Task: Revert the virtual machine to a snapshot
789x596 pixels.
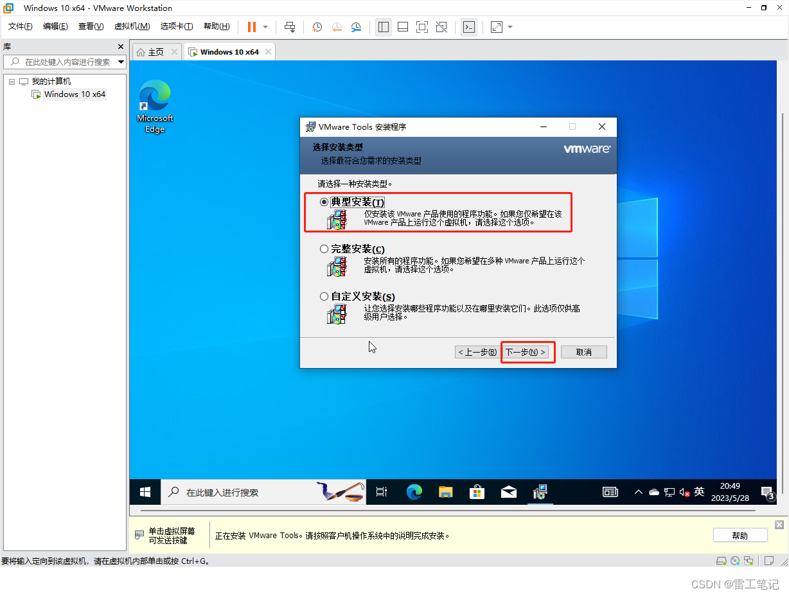Action: [337, 27]
